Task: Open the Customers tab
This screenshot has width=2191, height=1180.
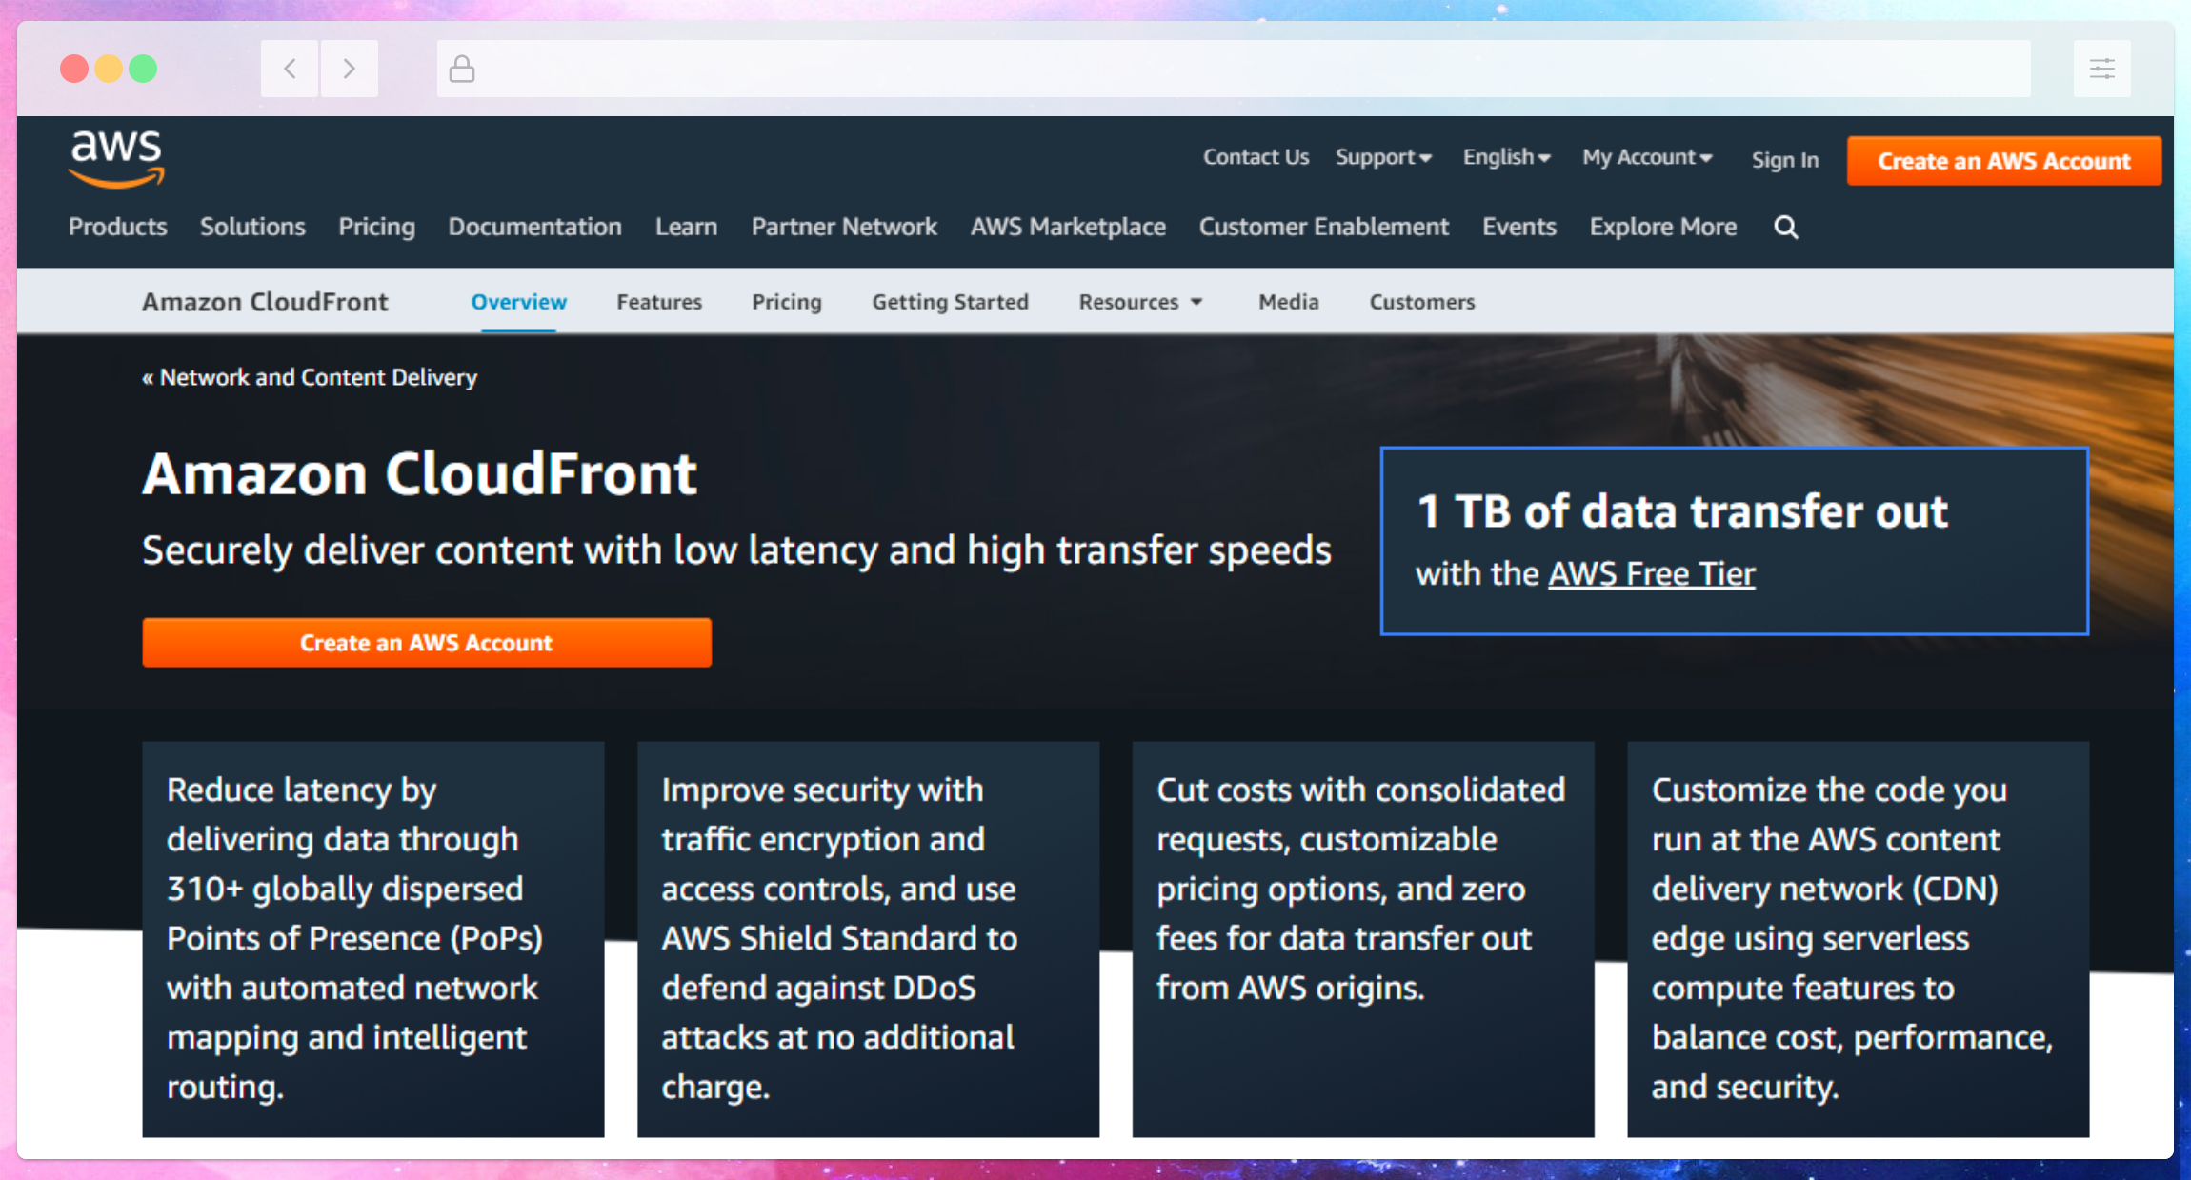Action: pyautogui.click(x=1421, y=302)
